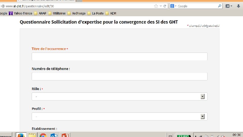
Task: Click the green battery indicator in tray
Action: pos(184,136)
